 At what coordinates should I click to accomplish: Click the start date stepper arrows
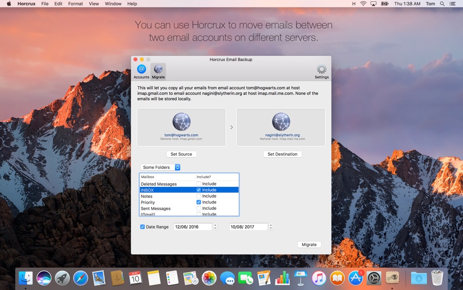(215, 227)
